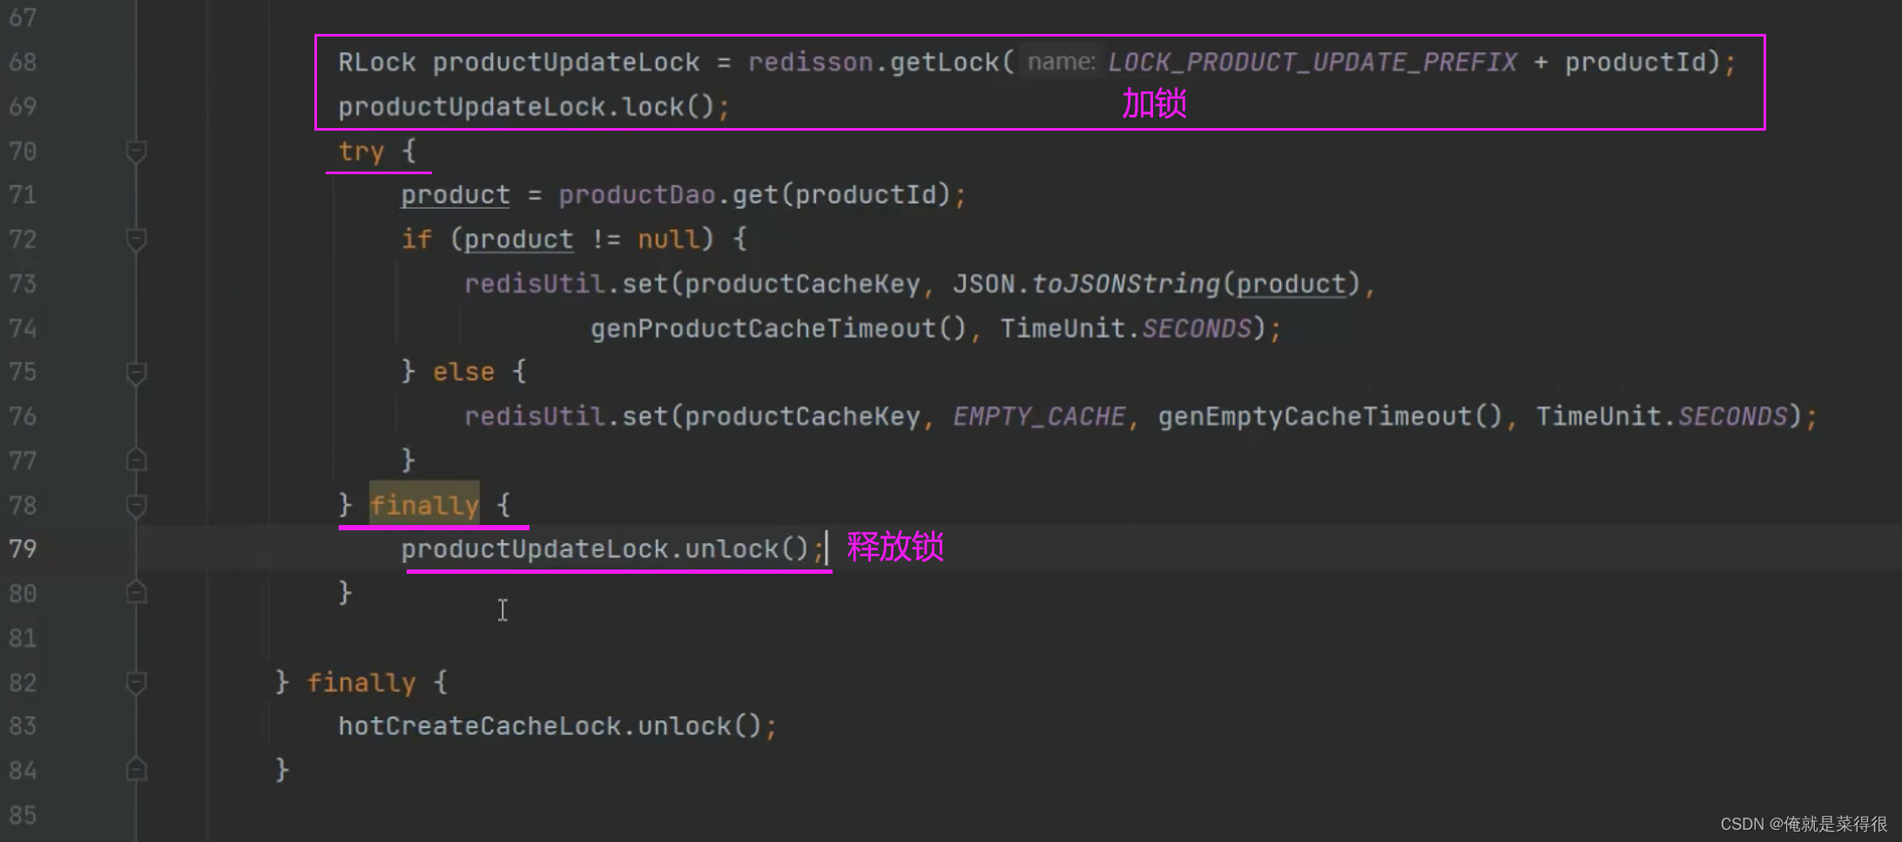Click the try keyword on line 70
Screen dimensions: 1902x842
(x=361, y=152)
